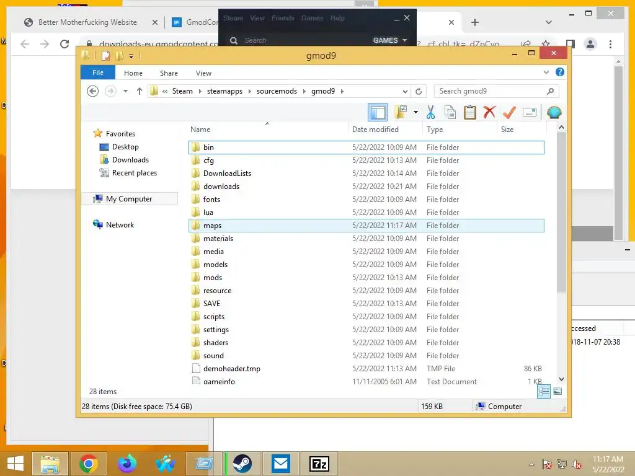The image size is (635, 476).
Task: Reload the page in Chrome
Action: [x=64, y=44]
